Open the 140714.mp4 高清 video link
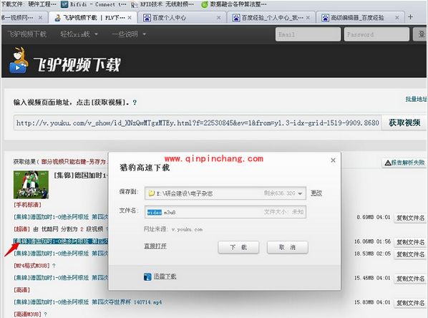428x318 pixels. 87,302
